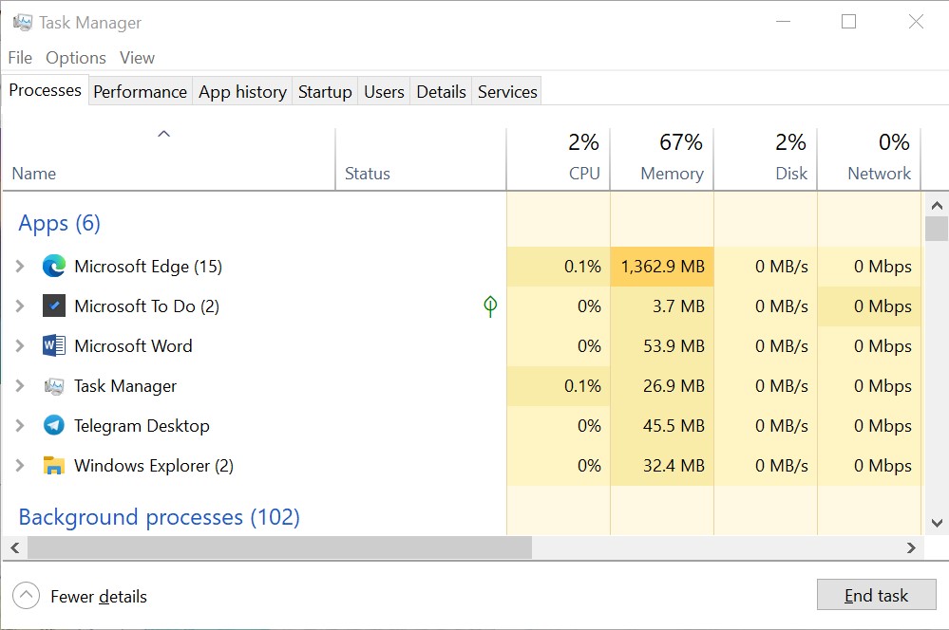Switch to the Performance tab
949x630 pixels.
point(140,92)
